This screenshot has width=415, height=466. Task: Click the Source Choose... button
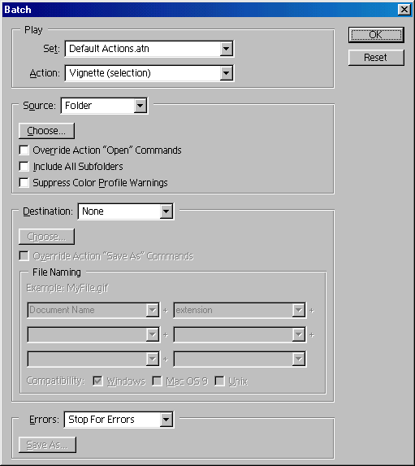point(46,131)
